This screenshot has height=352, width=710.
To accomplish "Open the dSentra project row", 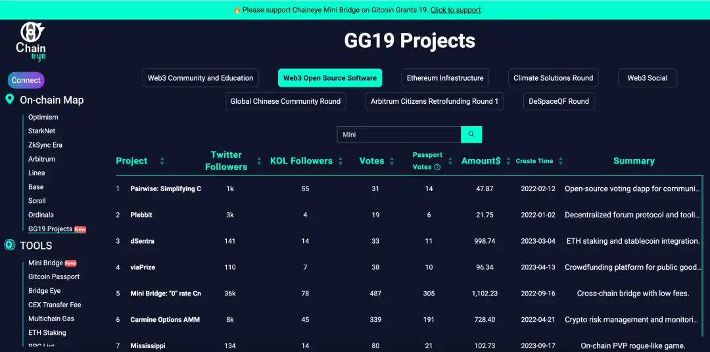I will coord(143,241).
